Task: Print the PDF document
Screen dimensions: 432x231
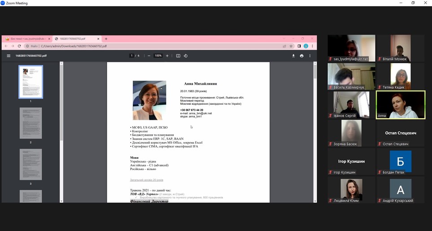Action: click(301, 56)
